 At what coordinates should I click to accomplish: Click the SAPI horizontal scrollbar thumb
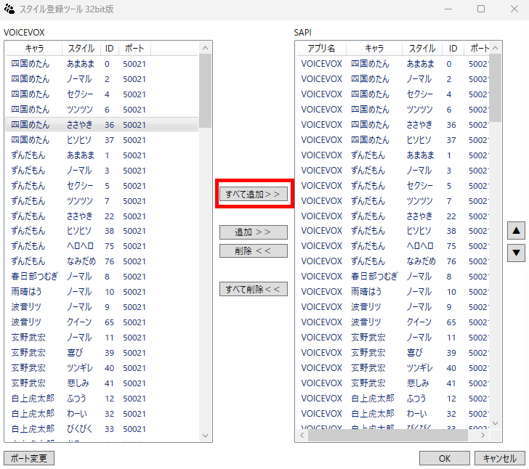[x=388, y=436]
